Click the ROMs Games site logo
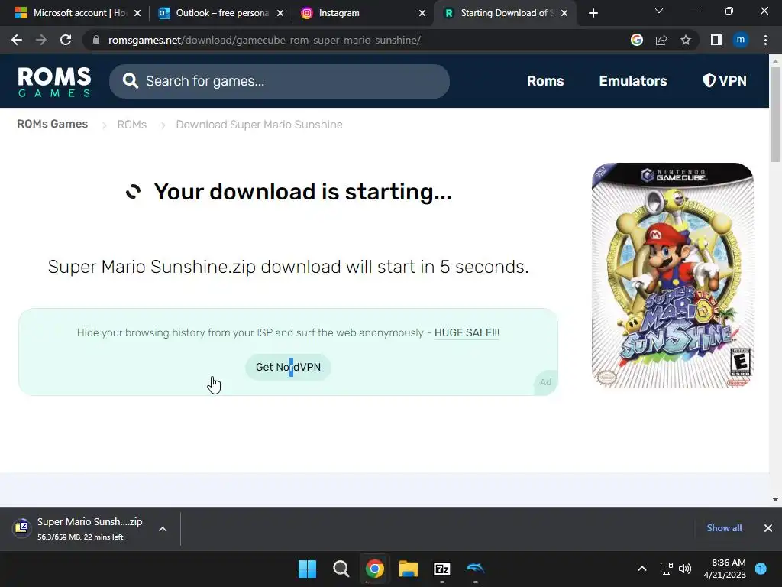The image size is (782, 587). coord(54,81)
